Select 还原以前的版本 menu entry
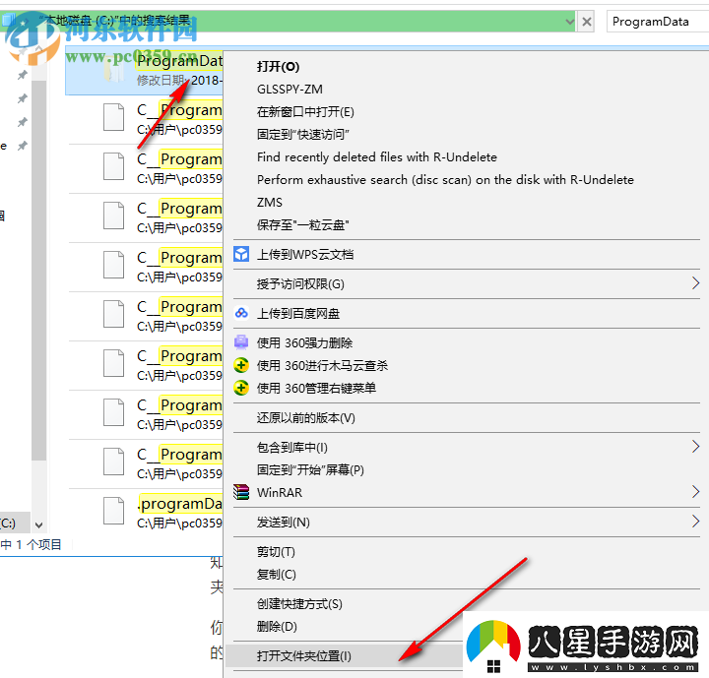 (305, 418)
